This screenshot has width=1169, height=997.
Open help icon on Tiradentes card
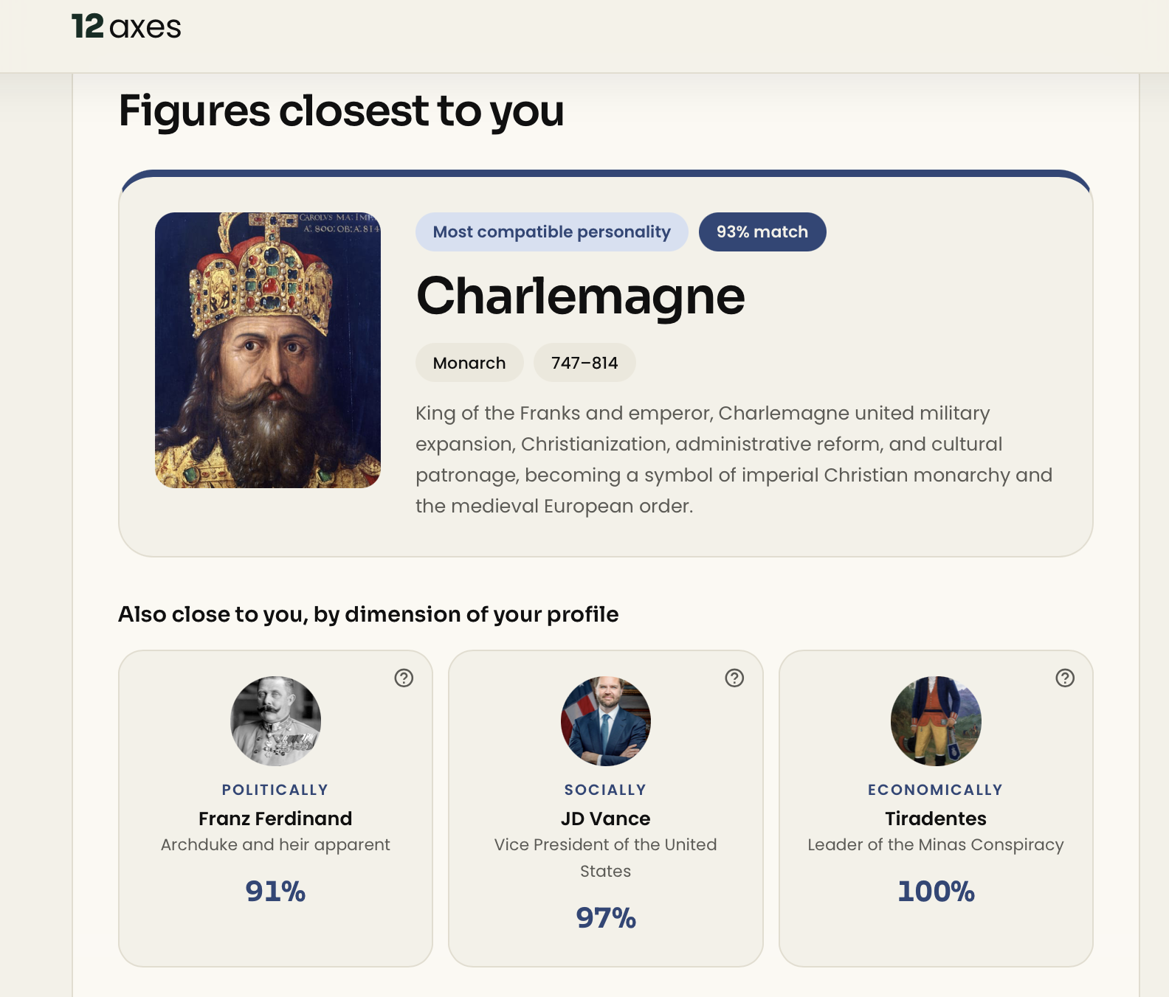(x=1065, y=678)
